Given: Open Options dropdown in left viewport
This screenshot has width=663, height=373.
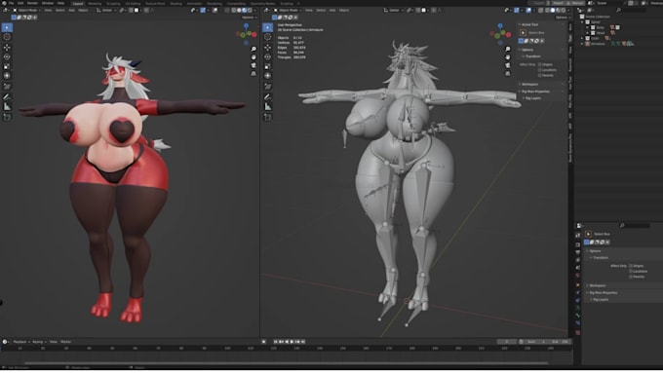Looking at the screenshot, I should pos(249,18).
